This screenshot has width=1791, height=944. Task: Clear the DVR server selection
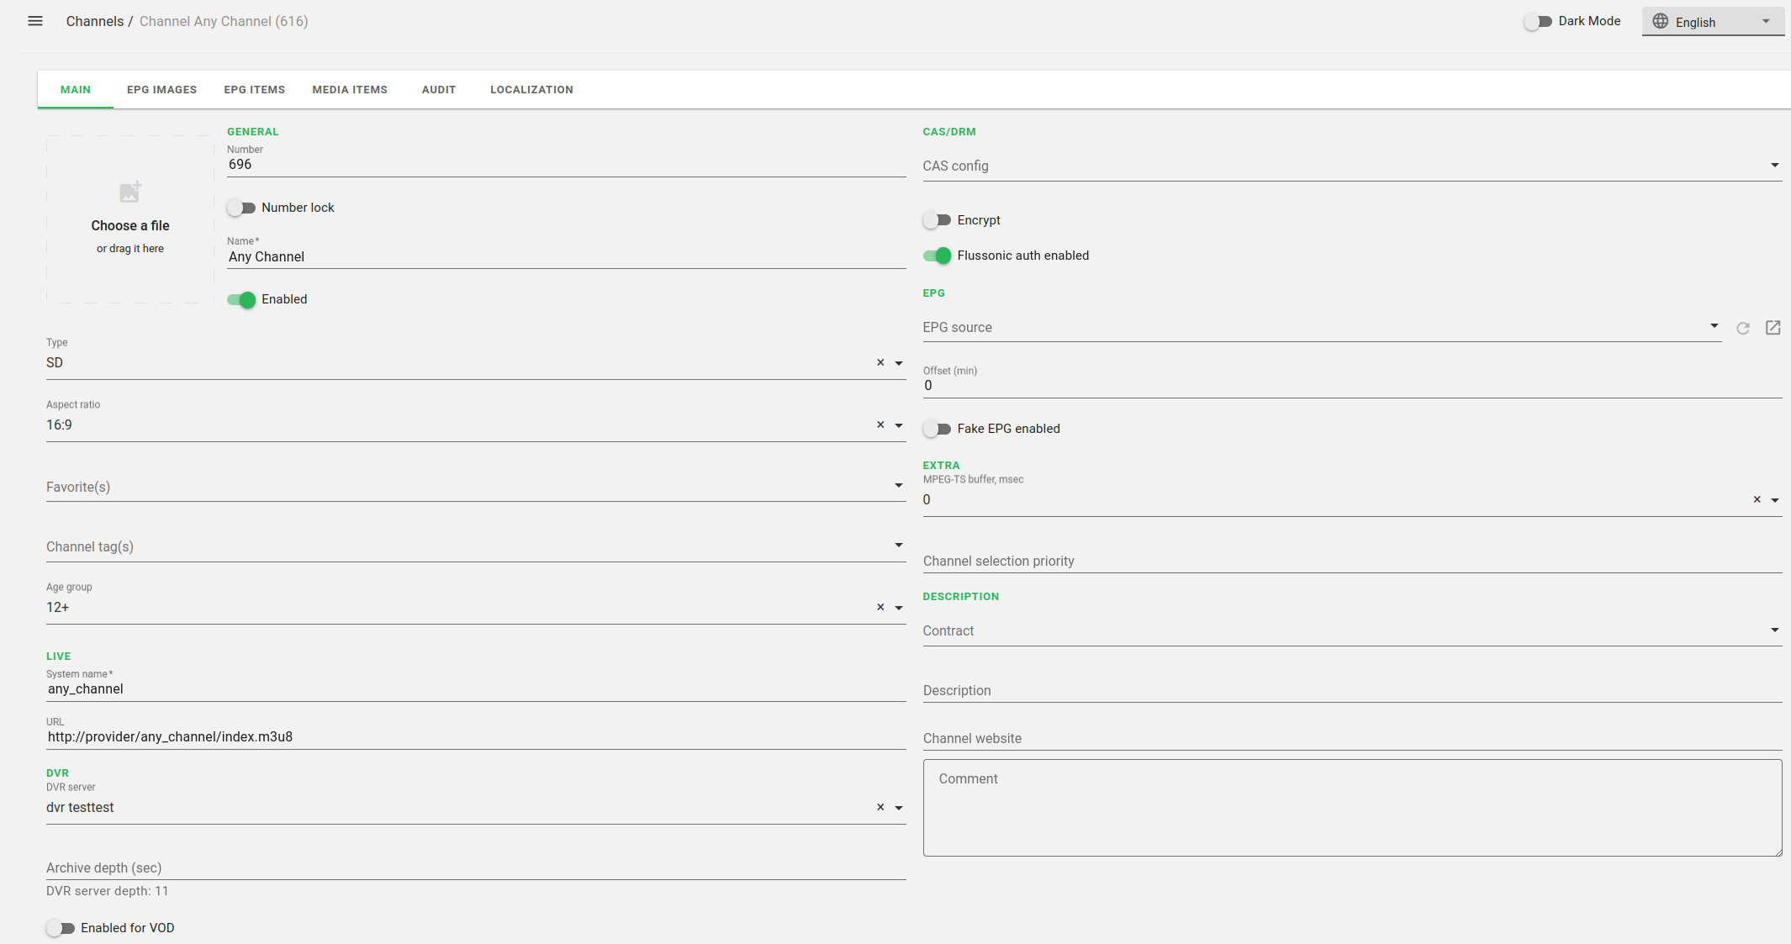[880, 807]
